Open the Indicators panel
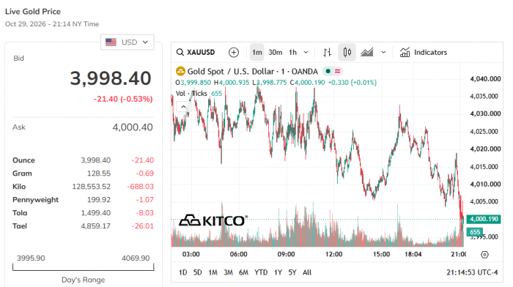 coord(424,52)
